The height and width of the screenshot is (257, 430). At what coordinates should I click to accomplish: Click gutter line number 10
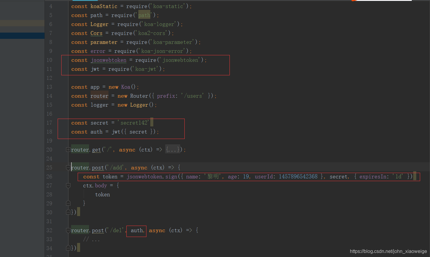49,60
